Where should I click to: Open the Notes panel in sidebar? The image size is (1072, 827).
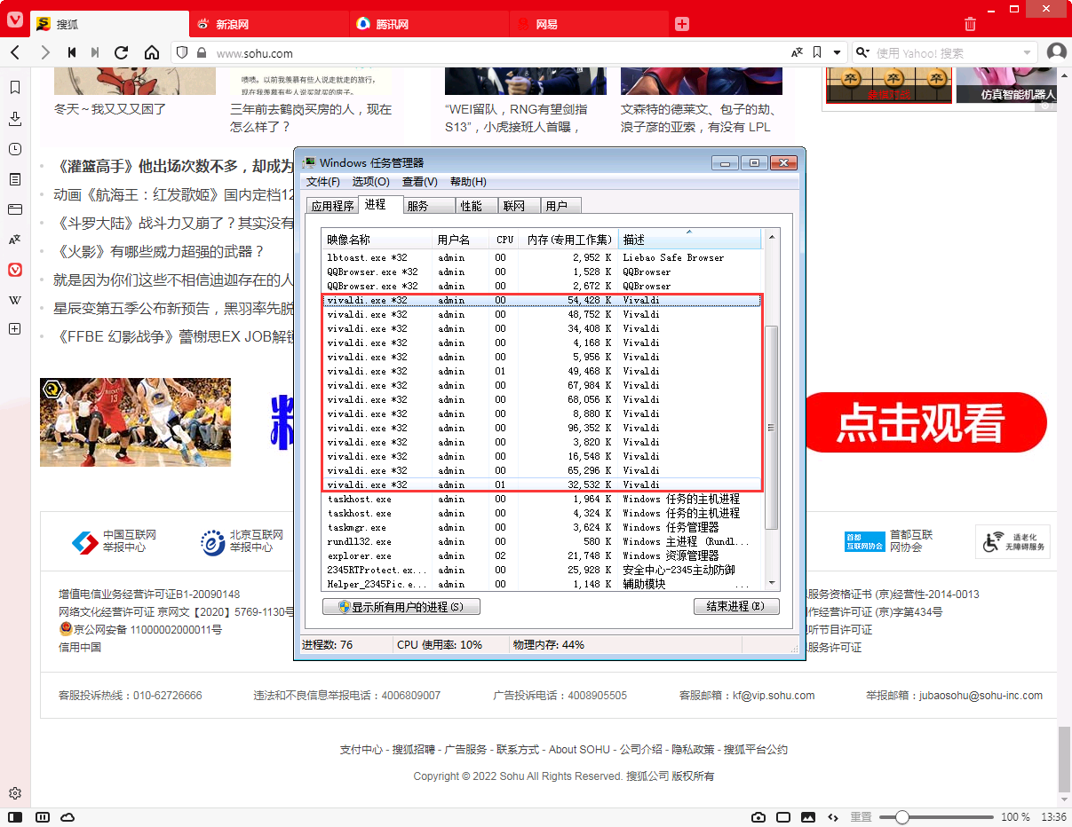15,179
